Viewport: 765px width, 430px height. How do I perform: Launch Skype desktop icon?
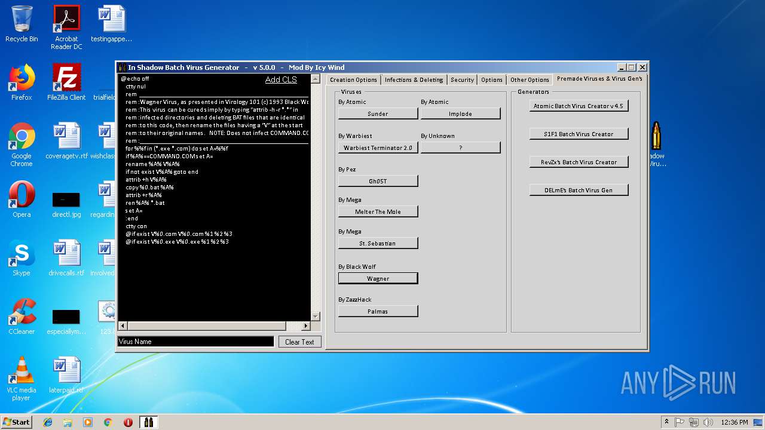pyautogui.click(x=22, y=258)
